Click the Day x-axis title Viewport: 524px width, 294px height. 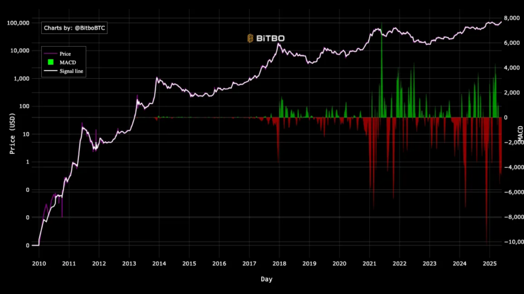pyautogui.click(x=266, y=279)
